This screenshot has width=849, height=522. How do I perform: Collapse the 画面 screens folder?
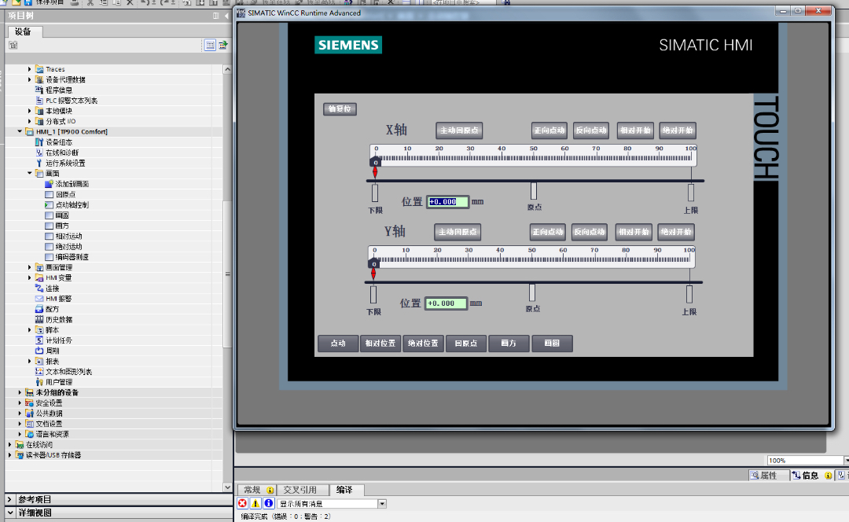30,173
